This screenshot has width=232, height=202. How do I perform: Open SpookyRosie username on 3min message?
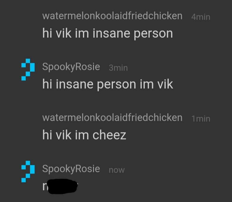pos(71,67)
